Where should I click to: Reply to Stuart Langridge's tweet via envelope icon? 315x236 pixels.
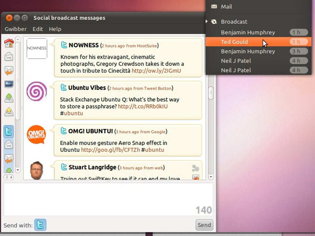pyautogui.click(x=196, y=177)
